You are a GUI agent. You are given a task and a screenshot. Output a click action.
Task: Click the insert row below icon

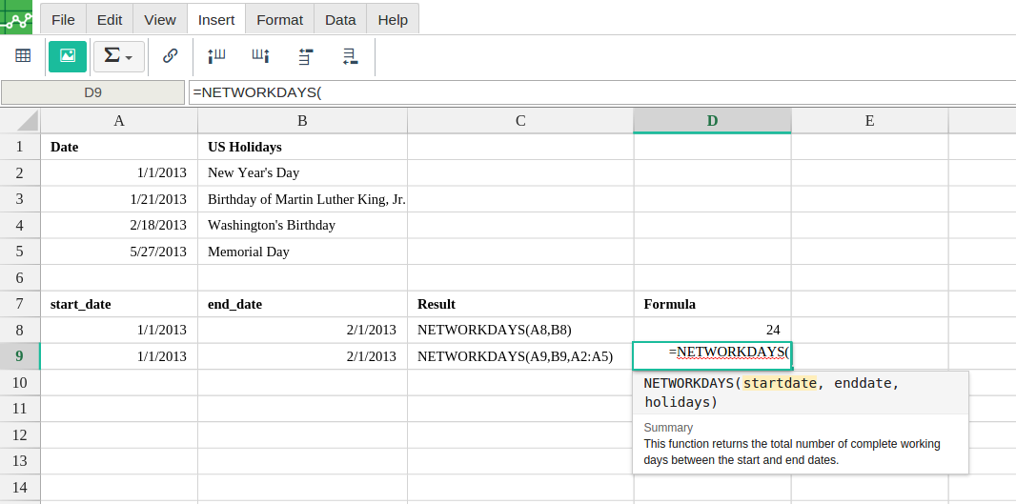[350, 56]
